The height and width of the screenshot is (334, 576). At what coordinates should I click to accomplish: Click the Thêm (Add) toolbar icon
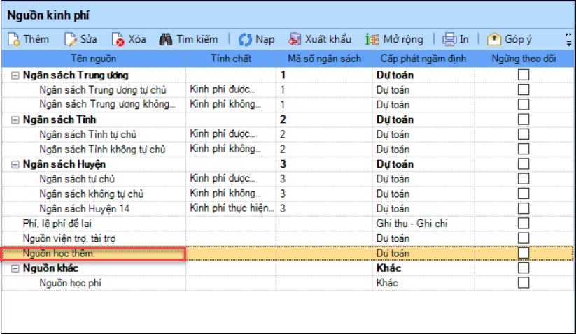(x=14, y=39)
